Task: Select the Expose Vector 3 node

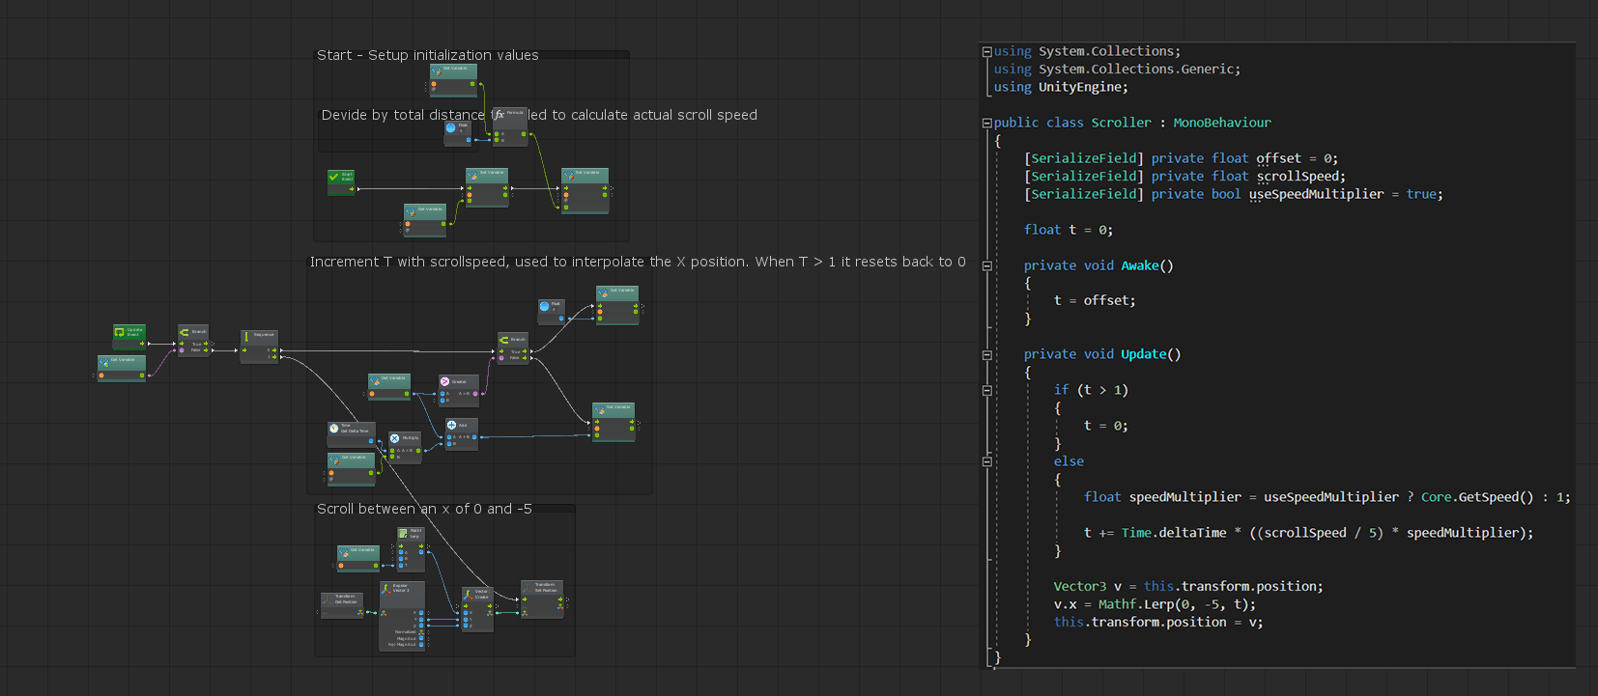Action: pyautogui.click(x=402, y=616)
